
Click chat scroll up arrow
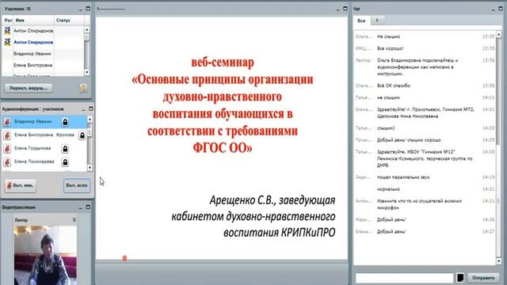tap(498, 34)
